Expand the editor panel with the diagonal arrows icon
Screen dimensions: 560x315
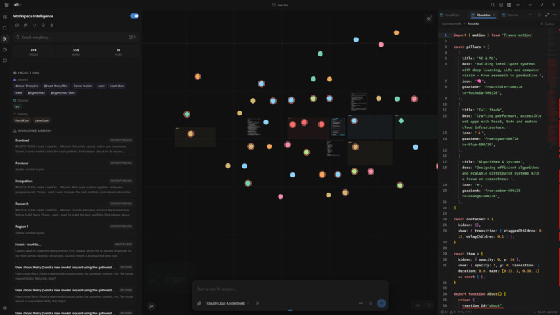coord(547,15)
